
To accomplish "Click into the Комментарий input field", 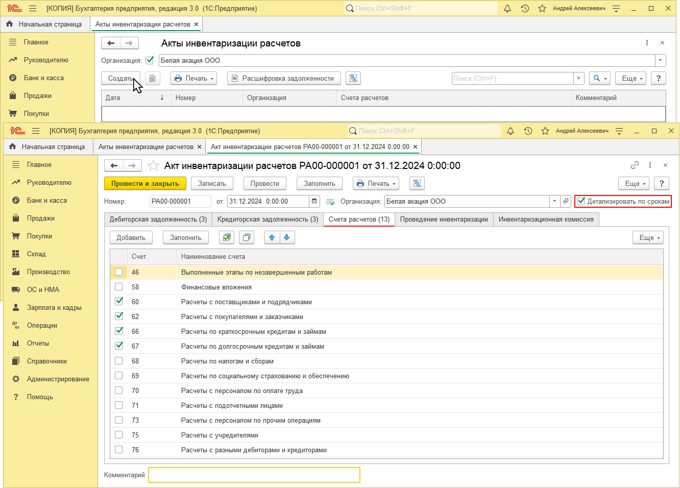I will pos(254,475).
